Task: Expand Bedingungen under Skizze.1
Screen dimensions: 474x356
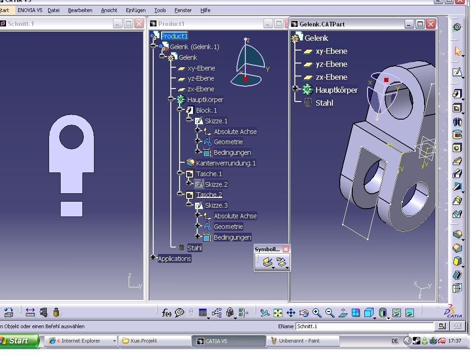Action: pos(198,152)
